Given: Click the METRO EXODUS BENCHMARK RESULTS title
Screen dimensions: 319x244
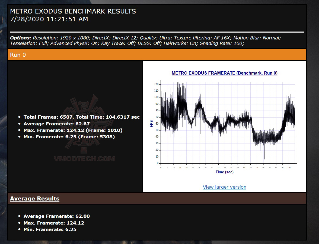Looking at the screenshot, I should click(73, 11).
